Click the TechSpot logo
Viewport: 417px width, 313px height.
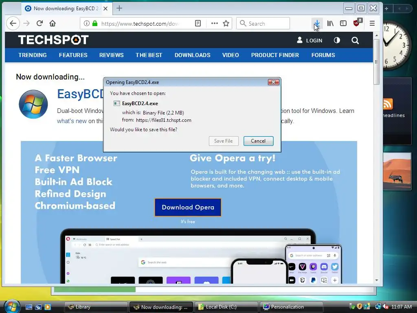53,40
